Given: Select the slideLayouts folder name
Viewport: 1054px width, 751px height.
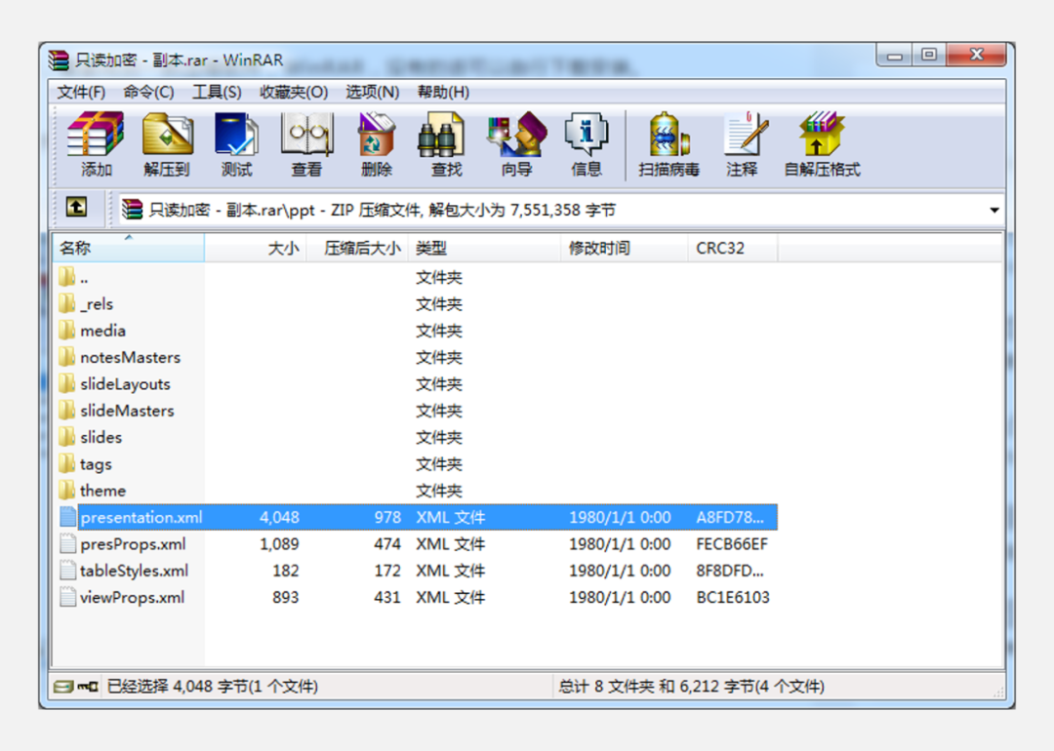Looking at the screenshot, I should pyautogui.click(x=125, y=384).
